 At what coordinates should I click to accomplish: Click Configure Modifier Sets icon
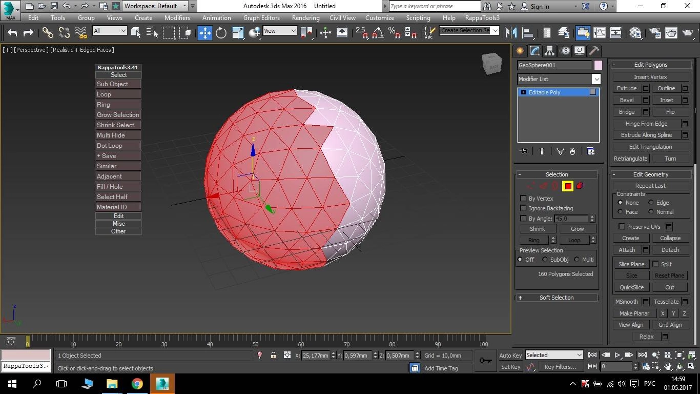(x=590, y=151)
